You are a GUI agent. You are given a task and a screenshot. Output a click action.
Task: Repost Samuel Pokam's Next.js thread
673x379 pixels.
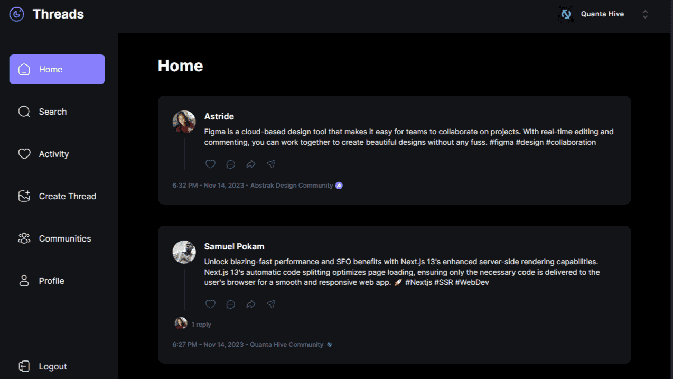[251, 304]
